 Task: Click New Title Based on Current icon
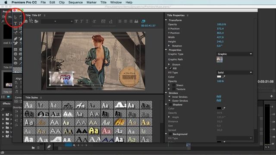26,21
